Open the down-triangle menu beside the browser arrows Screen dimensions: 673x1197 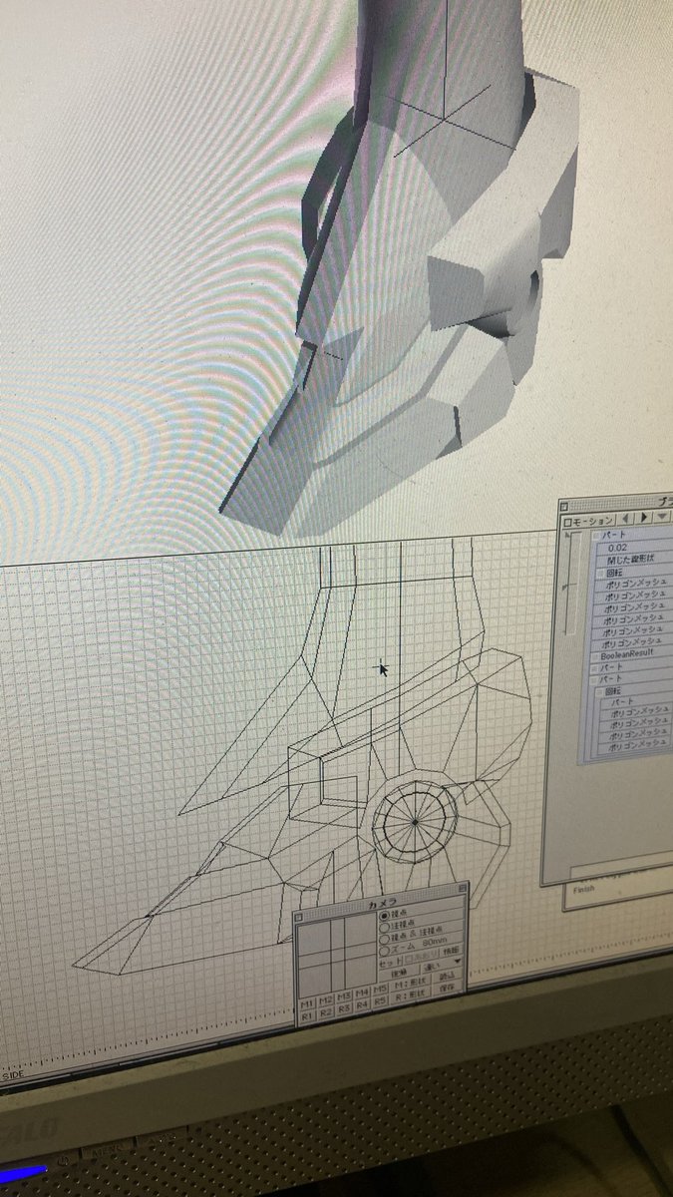662,516
